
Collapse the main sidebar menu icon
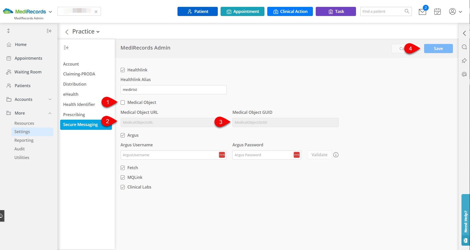[49, 31]
